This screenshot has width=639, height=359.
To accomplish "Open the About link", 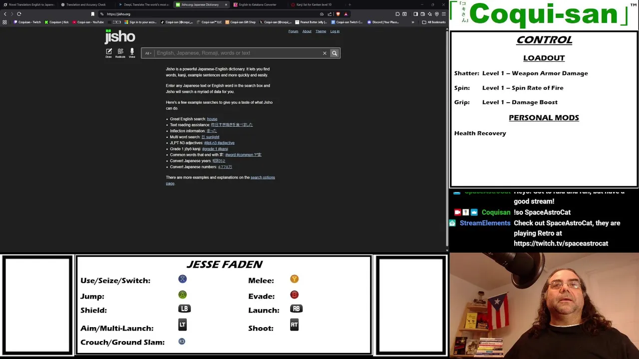I will [x=307, y=31].
